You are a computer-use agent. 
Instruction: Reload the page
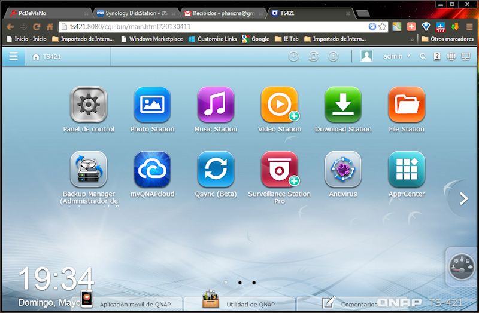[37, 27]
